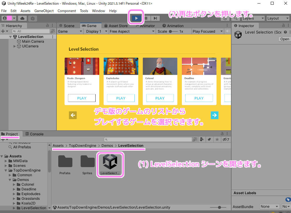Image resolution: width=291 pixels, height=213 pixels.
Task: Click the Pause button in the toolbar
Action: [x=146, y=18]
